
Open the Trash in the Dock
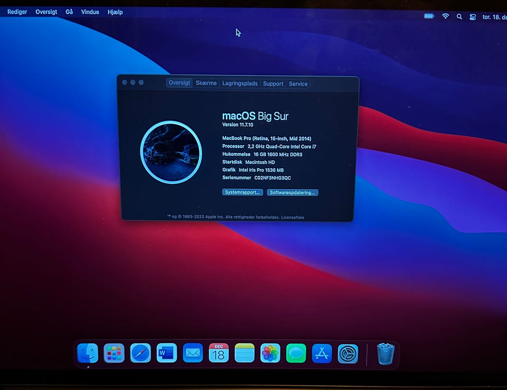(x=386, y=354)
